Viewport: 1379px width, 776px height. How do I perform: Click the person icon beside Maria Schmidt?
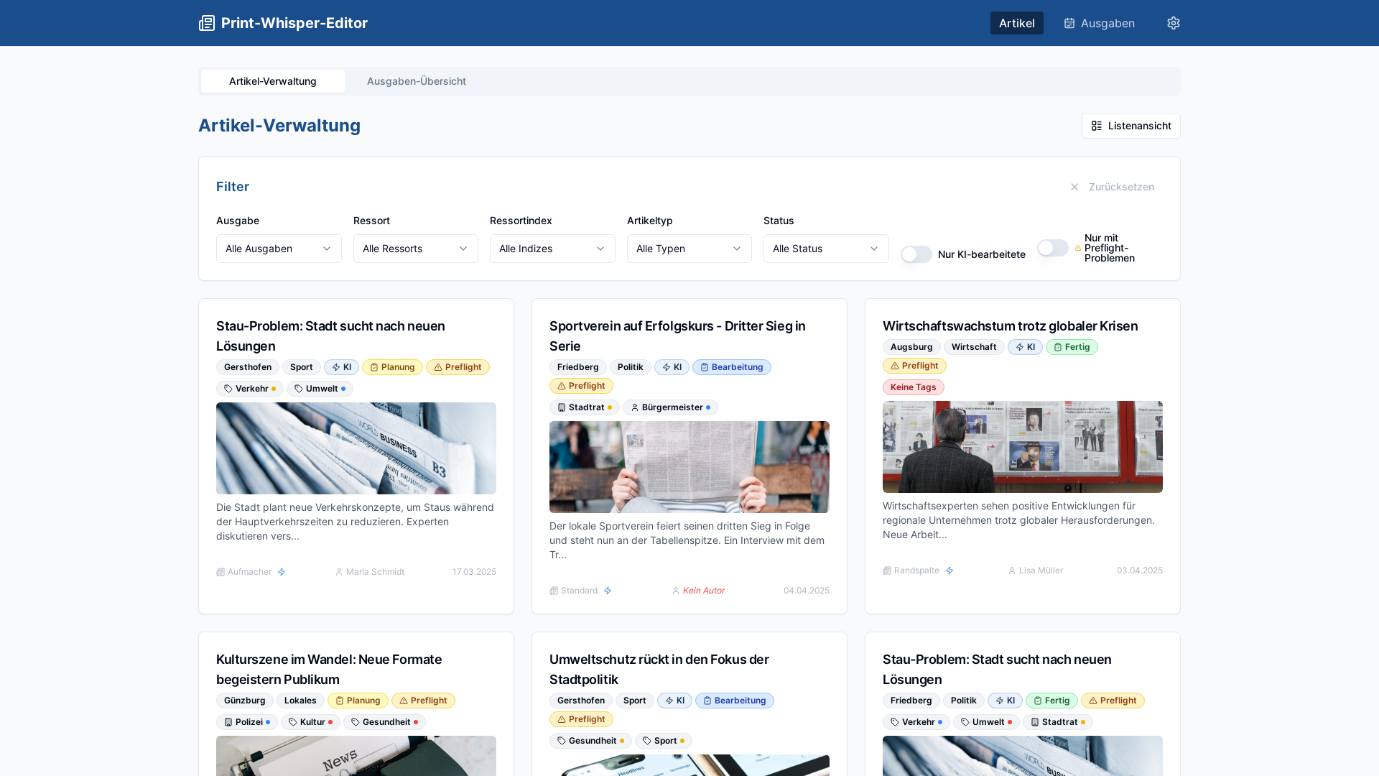[339, 572]
